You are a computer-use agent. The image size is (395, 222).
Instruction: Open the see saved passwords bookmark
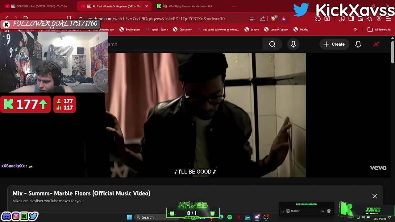point(218,30)
